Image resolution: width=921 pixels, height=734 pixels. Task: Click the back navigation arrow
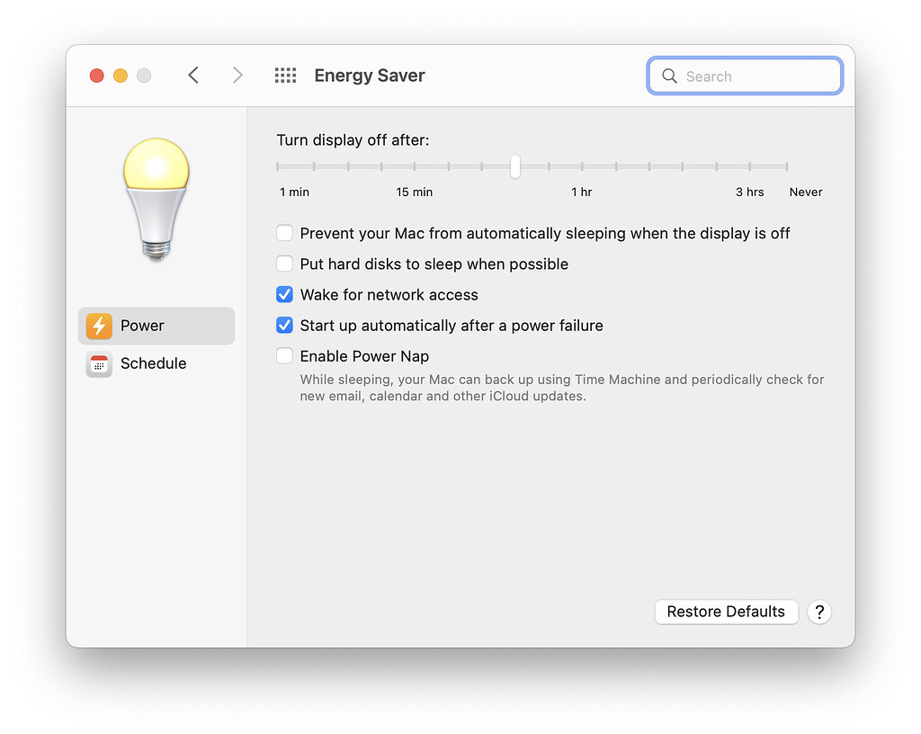(x=193, y=76)
